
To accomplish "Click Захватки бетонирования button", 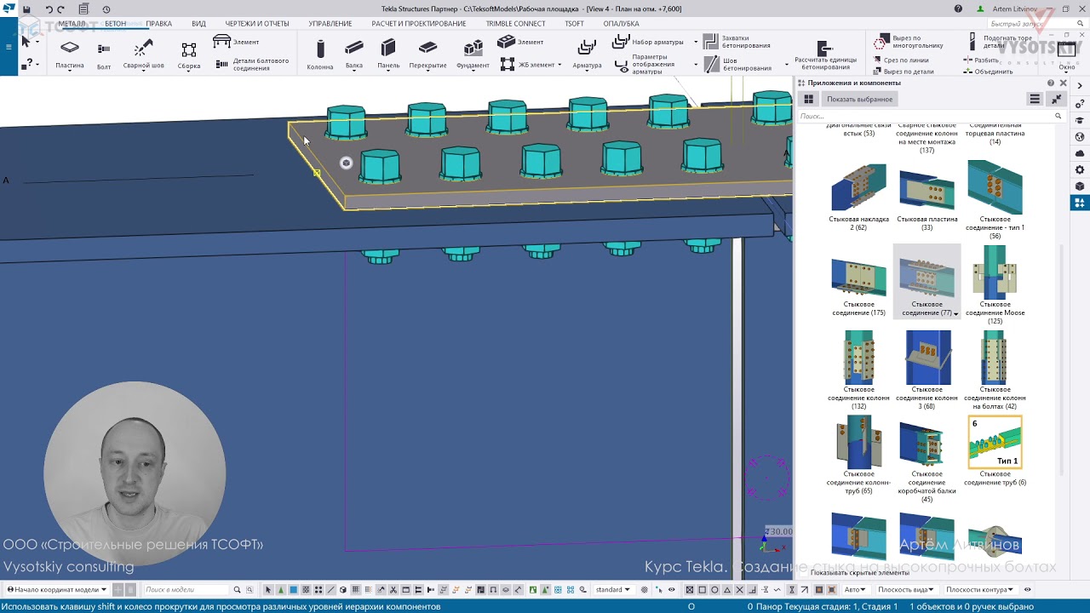I will (x=737, y=42).
